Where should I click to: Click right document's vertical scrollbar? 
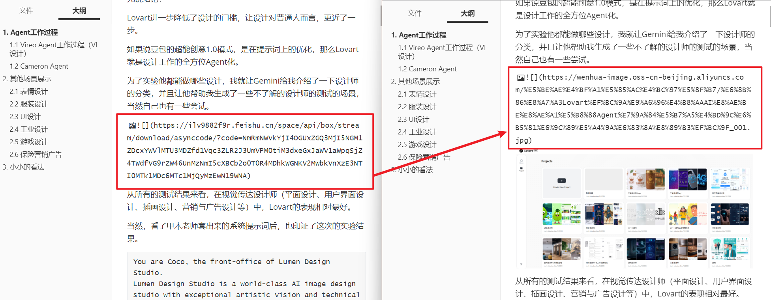(x=769, y=16)
